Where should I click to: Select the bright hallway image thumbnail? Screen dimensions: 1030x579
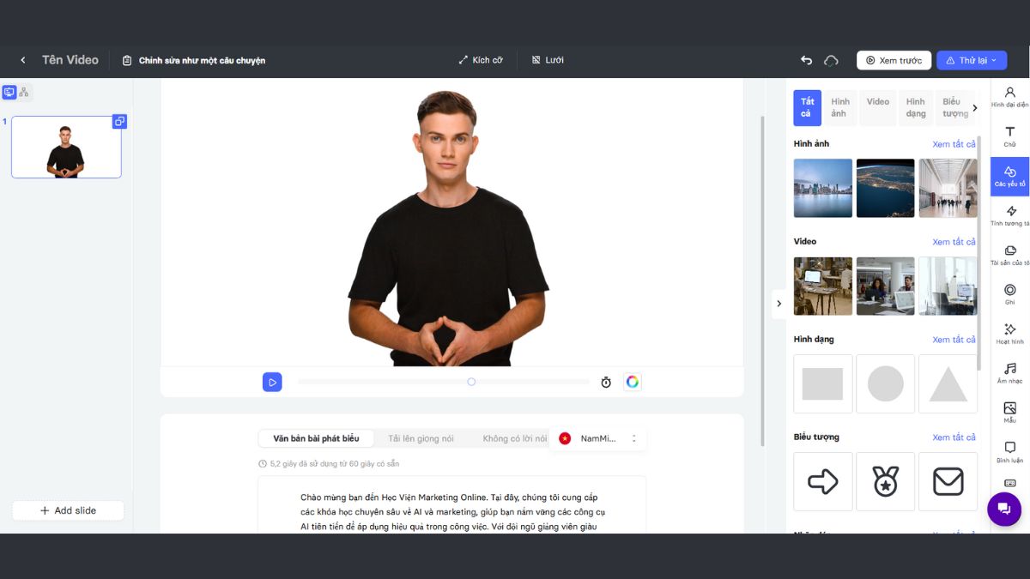pyautogui.click(x=948, y=188)
